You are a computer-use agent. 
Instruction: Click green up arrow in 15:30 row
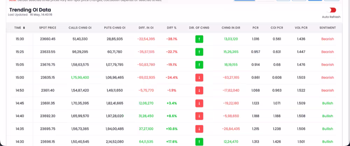click(x=199, y=39)
